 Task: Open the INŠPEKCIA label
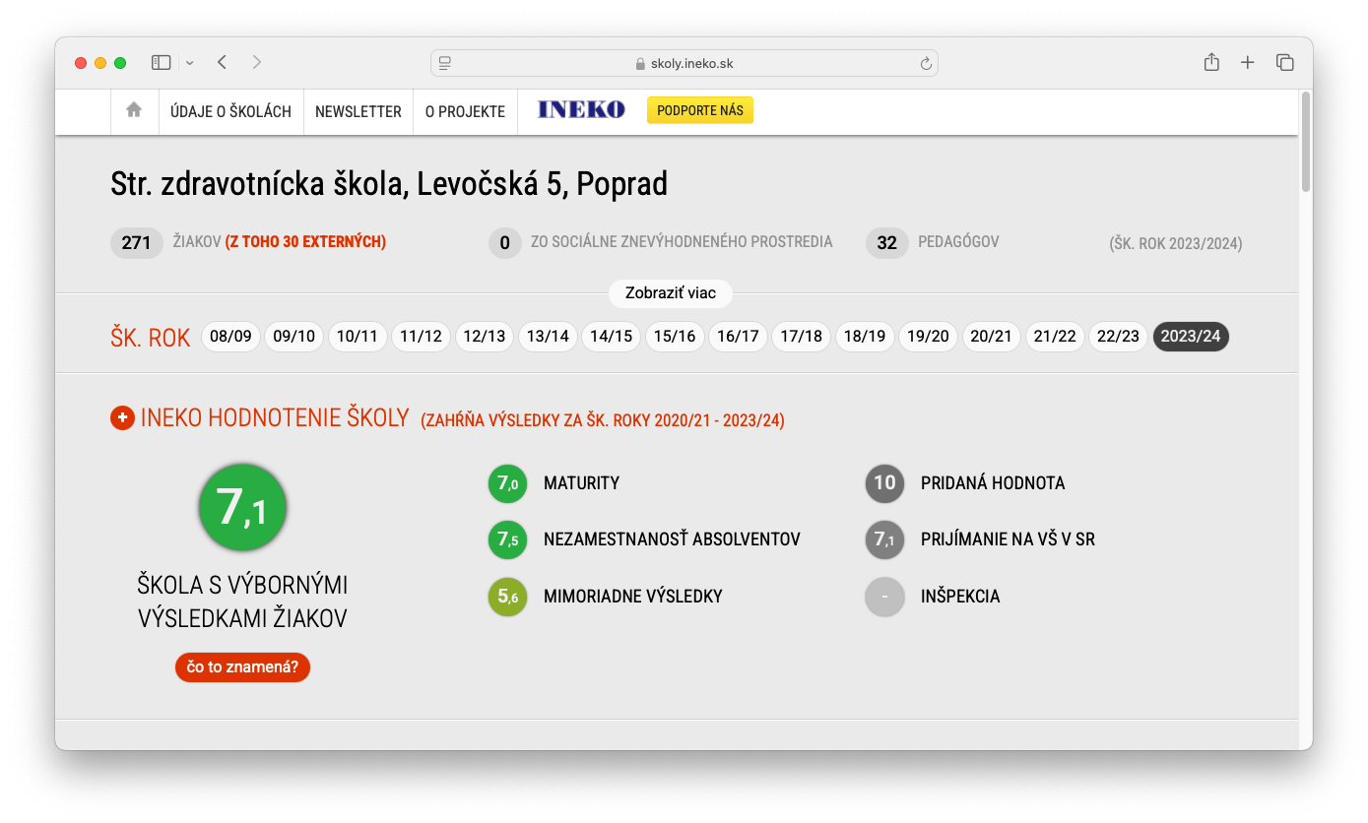960,596
